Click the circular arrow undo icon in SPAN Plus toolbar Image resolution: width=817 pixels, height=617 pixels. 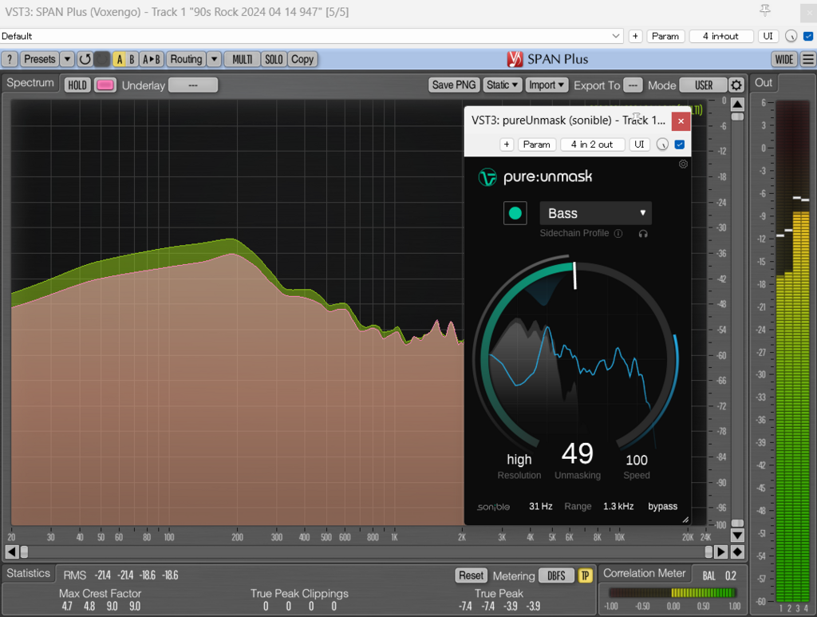[85, 59]
